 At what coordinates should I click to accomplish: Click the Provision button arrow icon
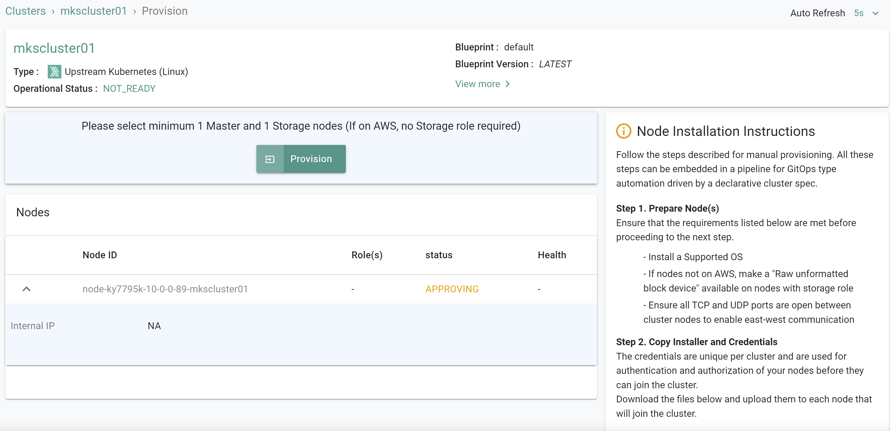(x=270, y=159)
